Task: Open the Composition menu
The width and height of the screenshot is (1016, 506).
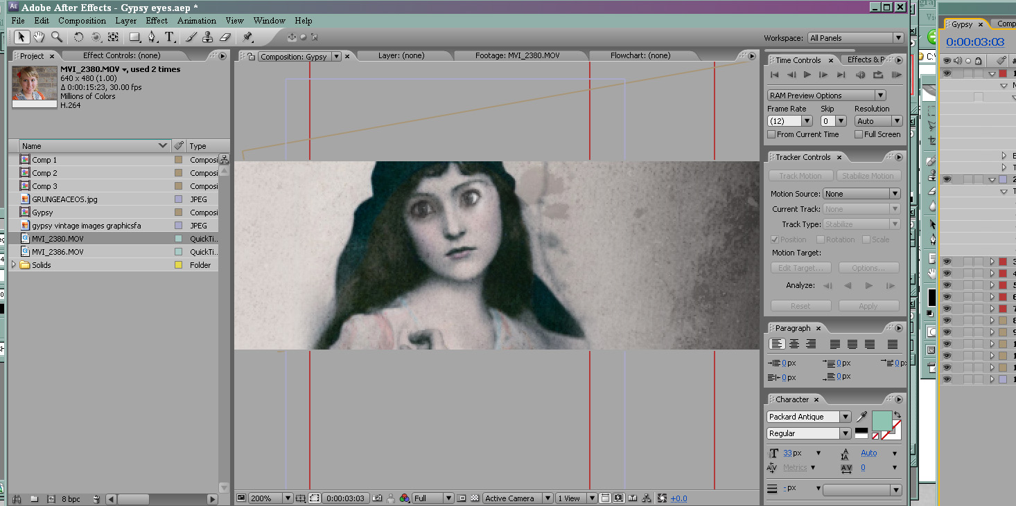Action: 82,21
